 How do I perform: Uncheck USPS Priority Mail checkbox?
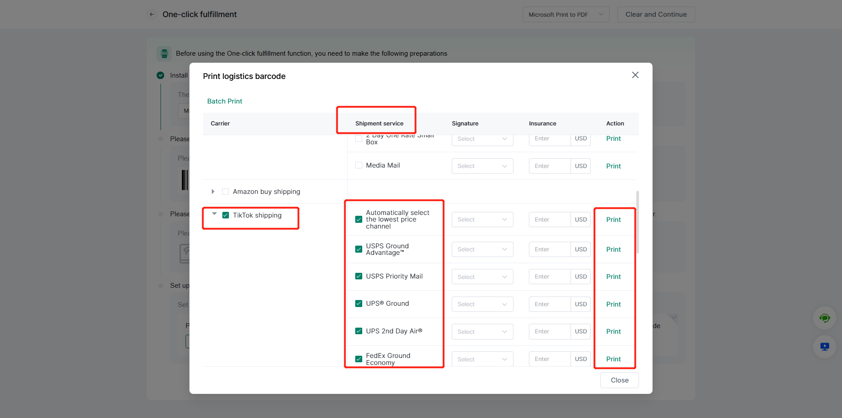coord(359,276)
